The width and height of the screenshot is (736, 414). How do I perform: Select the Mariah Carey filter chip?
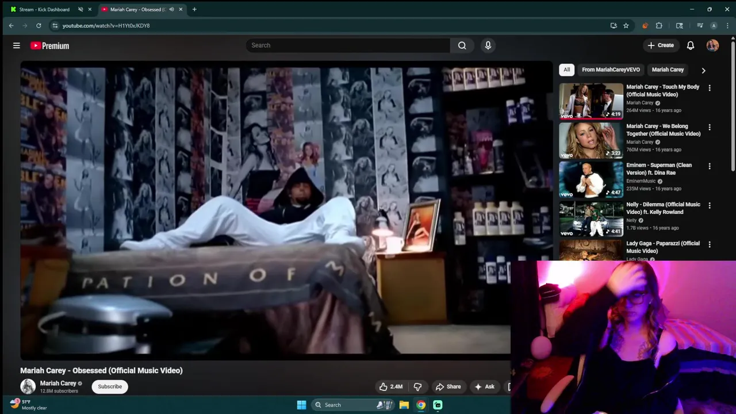[668, 70]
